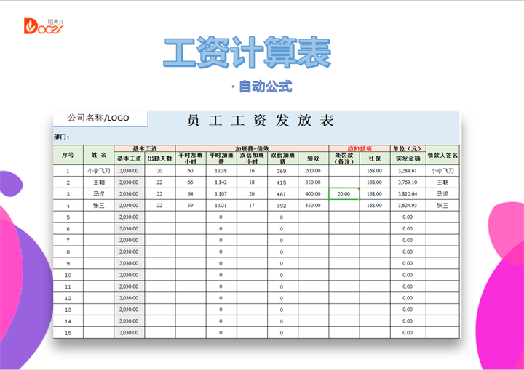Screen dimensions: 524x370
Task: Select the 公司名称/LOGO cell
Action: coord(100,119)
